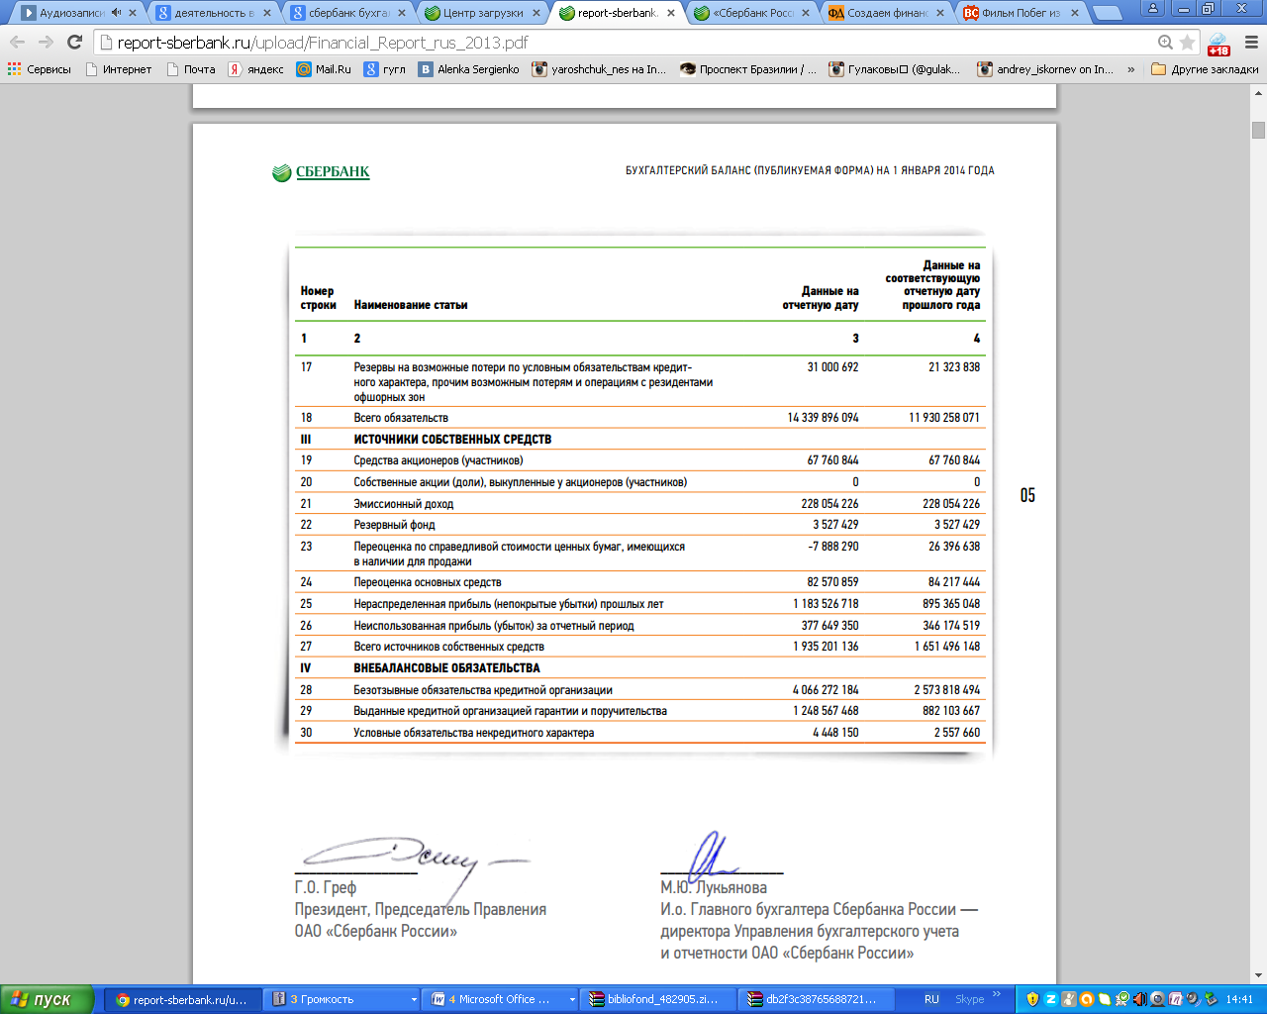Open the webcam tray icon
This screenshot has width=1267, height=1014.
tap(1157, 999)
